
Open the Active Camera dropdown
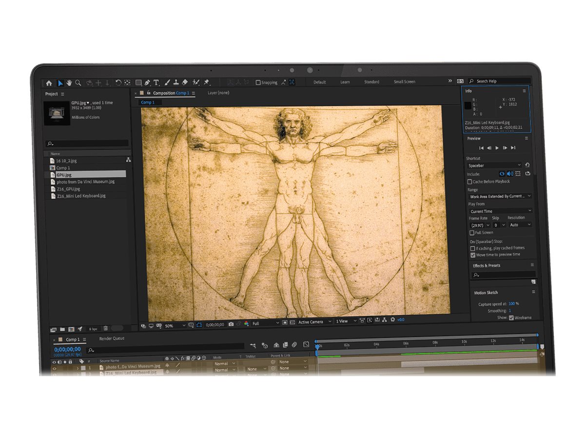coord(314,322)
